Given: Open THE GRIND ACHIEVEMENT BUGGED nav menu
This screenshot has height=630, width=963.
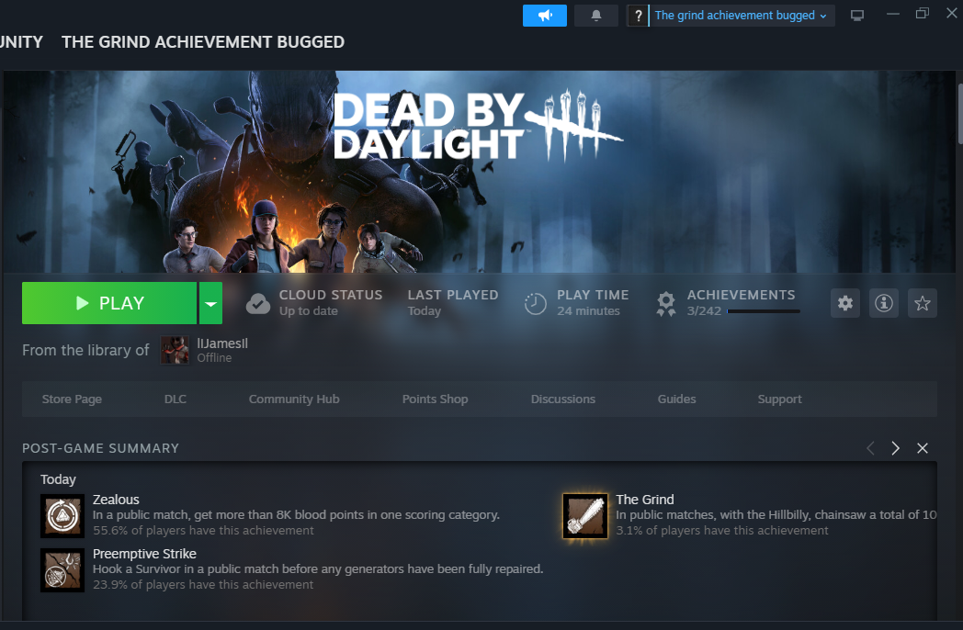Looking at the screenshot, I should tap(203, 41).
